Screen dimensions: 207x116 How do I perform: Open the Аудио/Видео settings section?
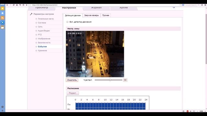tap(44, 31)
